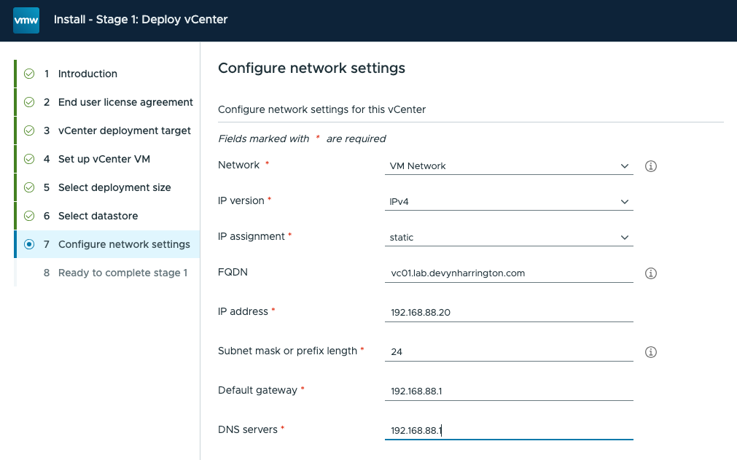Select step 8 Ready to complete stage 1
Screen dimensions: 737x460
coord(108,273)
